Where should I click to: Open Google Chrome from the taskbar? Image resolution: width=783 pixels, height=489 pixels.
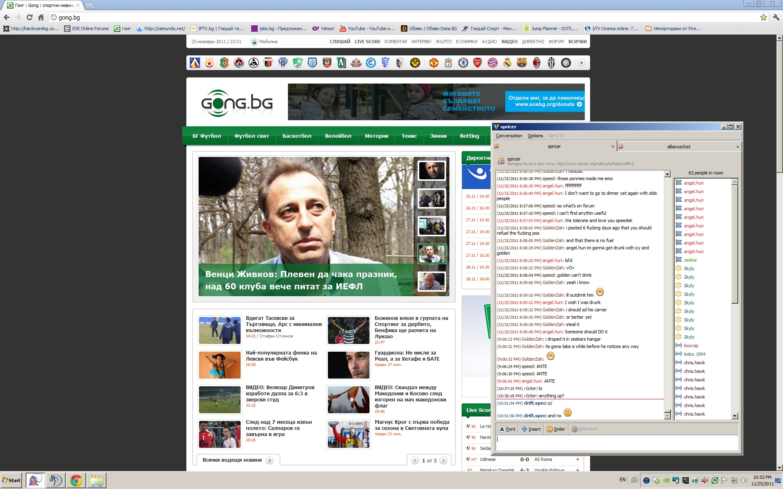coord(76,480)
